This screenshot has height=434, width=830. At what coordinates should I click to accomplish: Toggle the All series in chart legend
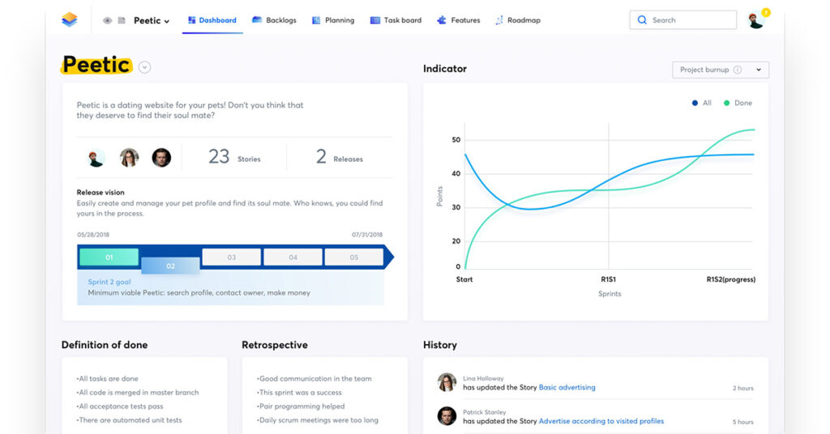click(x=701, y=103)
